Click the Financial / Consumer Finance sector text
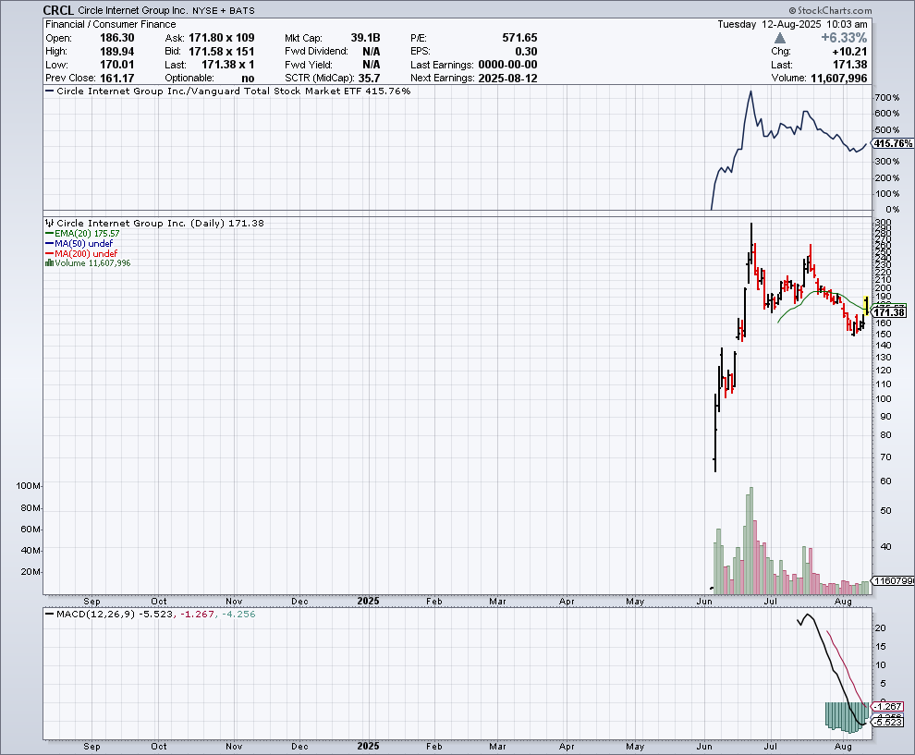Image resolution: width=915 pixels, height=755 pixels. [x=111, y=24]
